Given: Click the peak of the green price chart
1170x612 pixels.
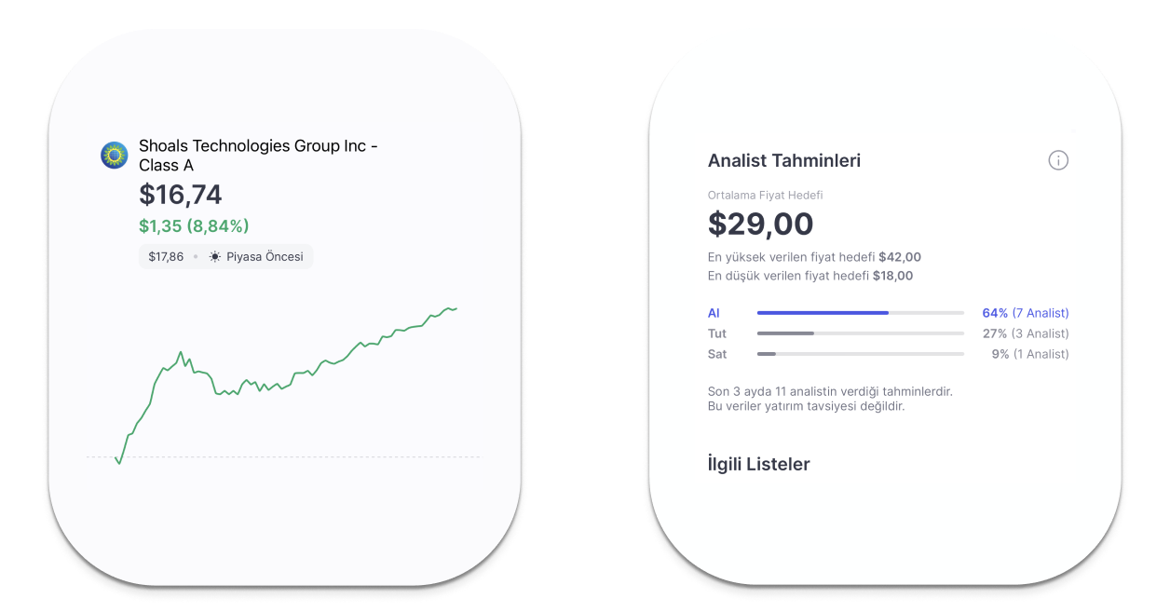Looking at the screenshot, I should click(x=453, y=307).
